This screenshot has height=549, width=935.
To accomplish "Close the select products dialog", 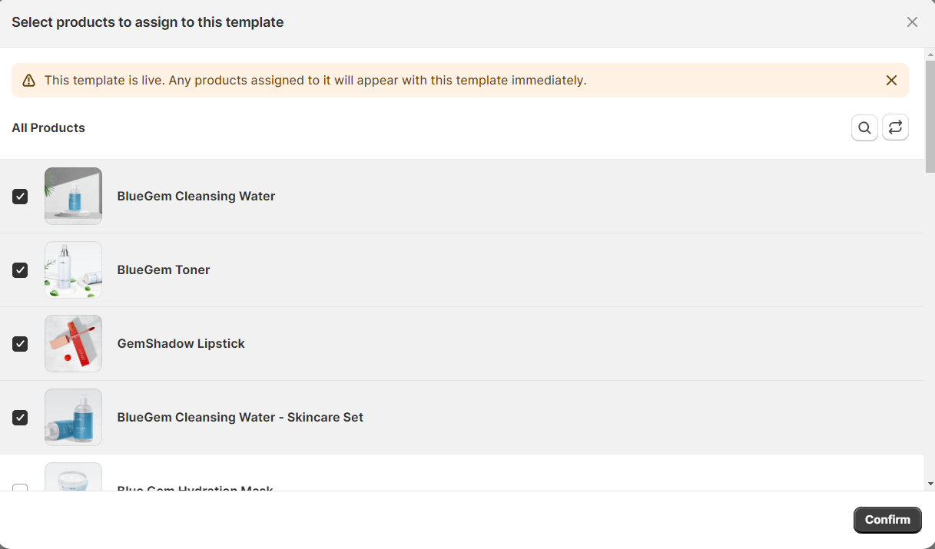I will coord(912,22).
